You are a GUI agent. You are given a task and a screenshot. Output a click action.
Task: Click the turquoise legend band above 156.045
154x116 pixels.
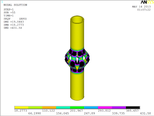63,108
